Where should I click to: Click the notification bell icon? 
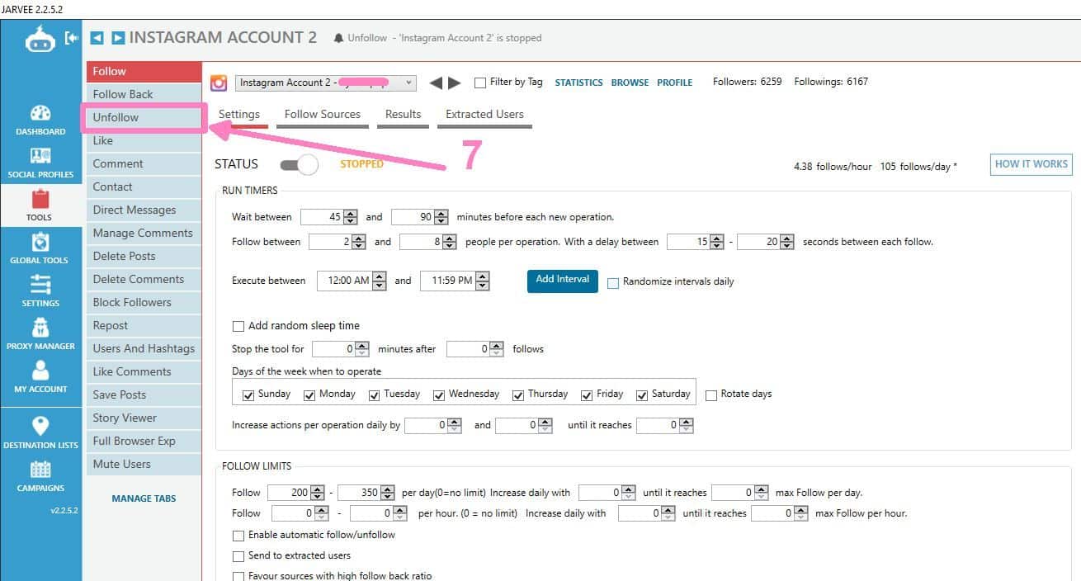click(338, 38)
